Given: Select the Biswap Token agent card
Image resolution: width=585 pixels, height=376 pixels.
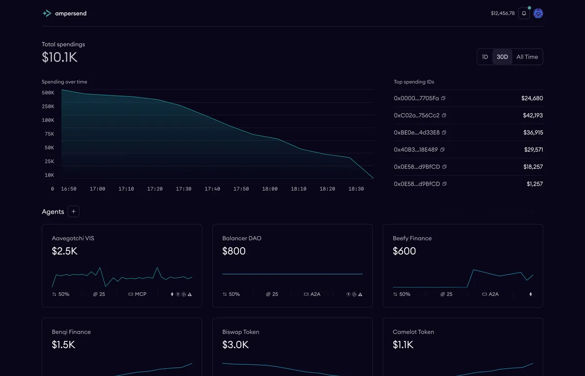Looking at the screenshot, I should coord(292,346).
